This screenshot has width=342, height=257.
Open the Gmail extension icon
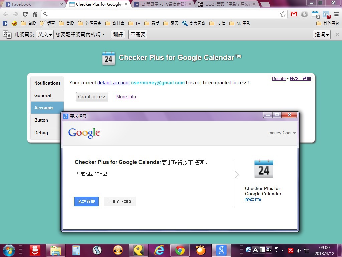pos(294,14)
